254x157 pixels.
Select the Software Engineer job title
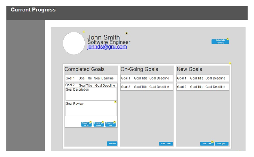pyautogui.click(x=109, y=42)
